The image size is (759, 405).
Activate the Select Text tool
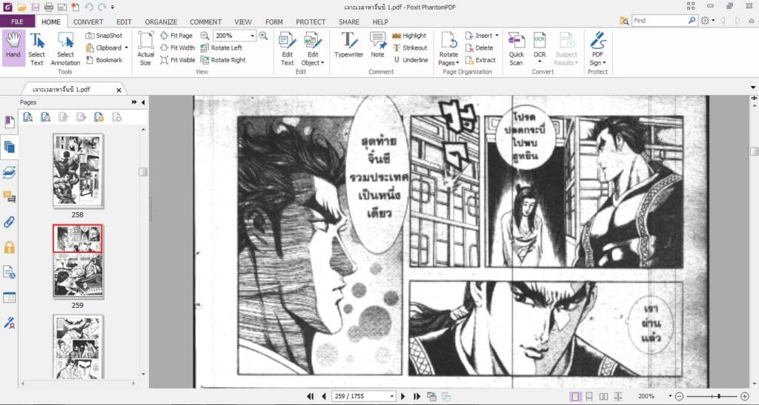pos(36,49)
